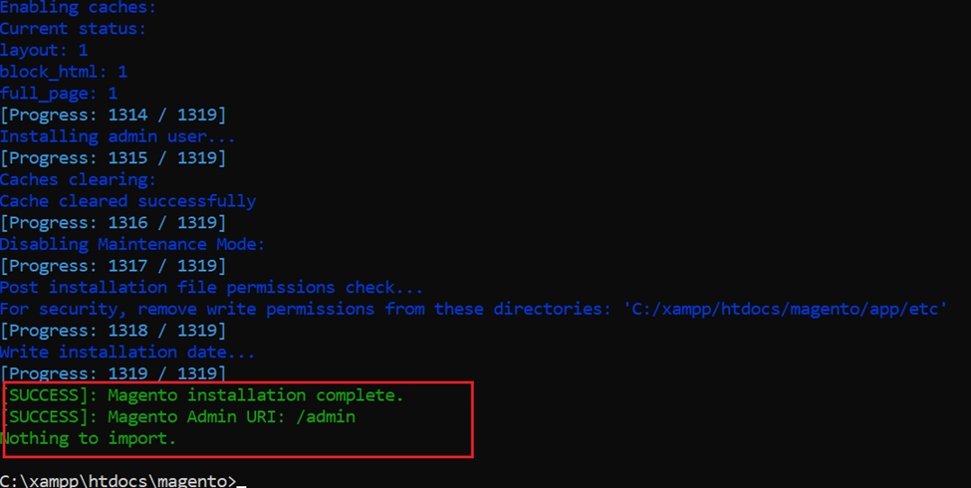Click the 'Nothing to import.' message
Image resolution: width=971 pixels, height=488 pixels.
point(89,438)
